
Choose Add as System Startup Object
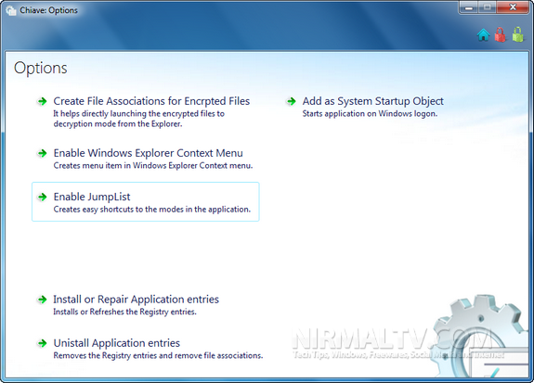click(x=373, y=101)
